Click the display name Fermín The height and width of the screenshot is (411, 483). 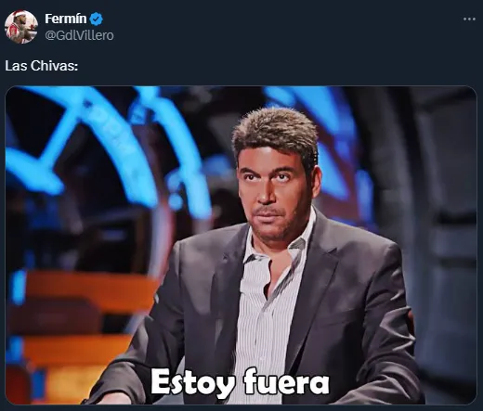point(66,19)
